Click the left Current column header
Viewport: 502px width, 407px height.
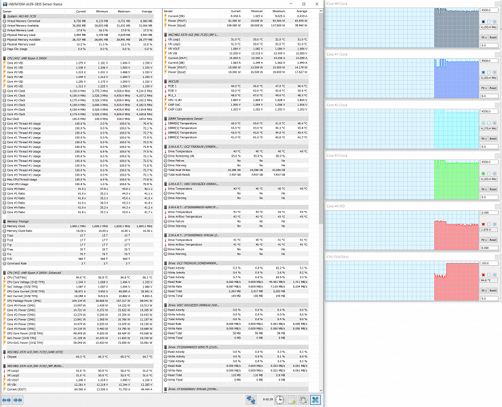(x=75, y=12)
